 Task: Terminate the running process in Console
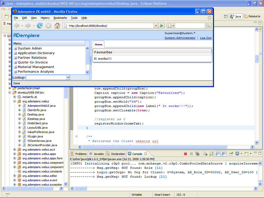(185, 154)
